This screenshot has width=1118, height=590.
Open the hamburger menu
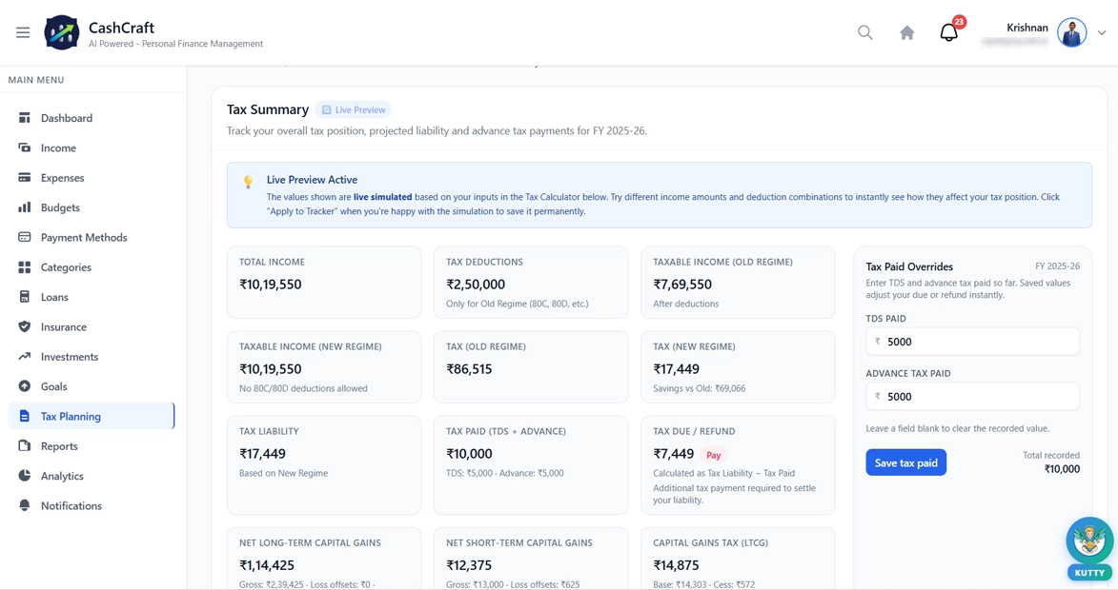pos(23,32)
